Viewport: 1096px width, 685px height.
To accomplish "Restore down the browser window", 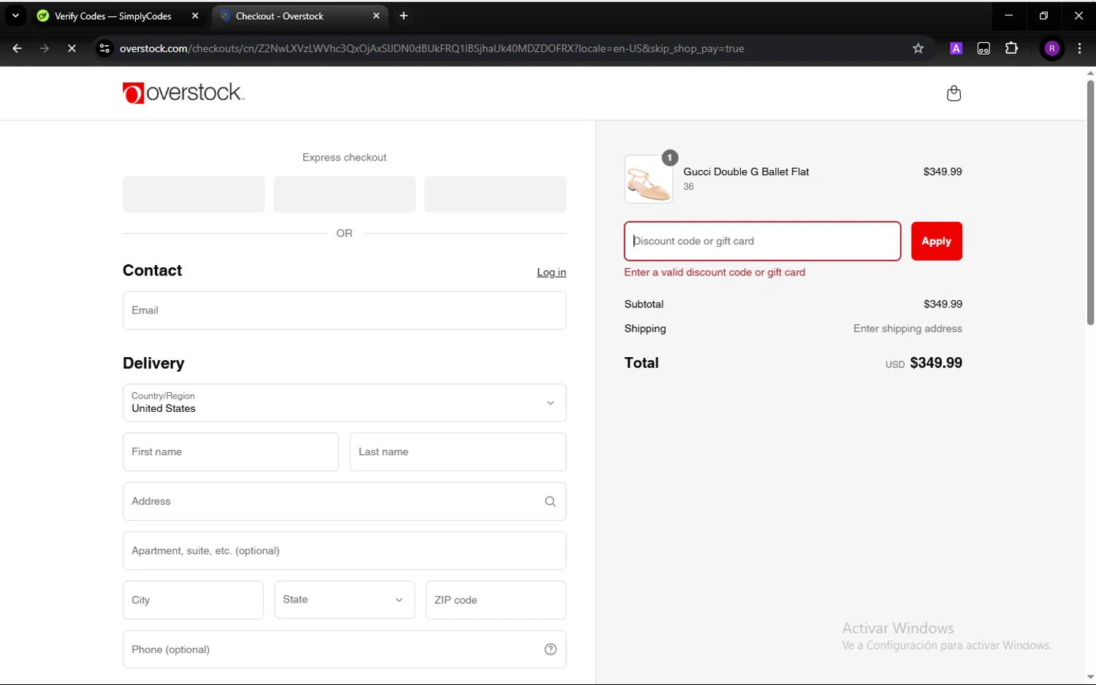I will [1043, 16].
